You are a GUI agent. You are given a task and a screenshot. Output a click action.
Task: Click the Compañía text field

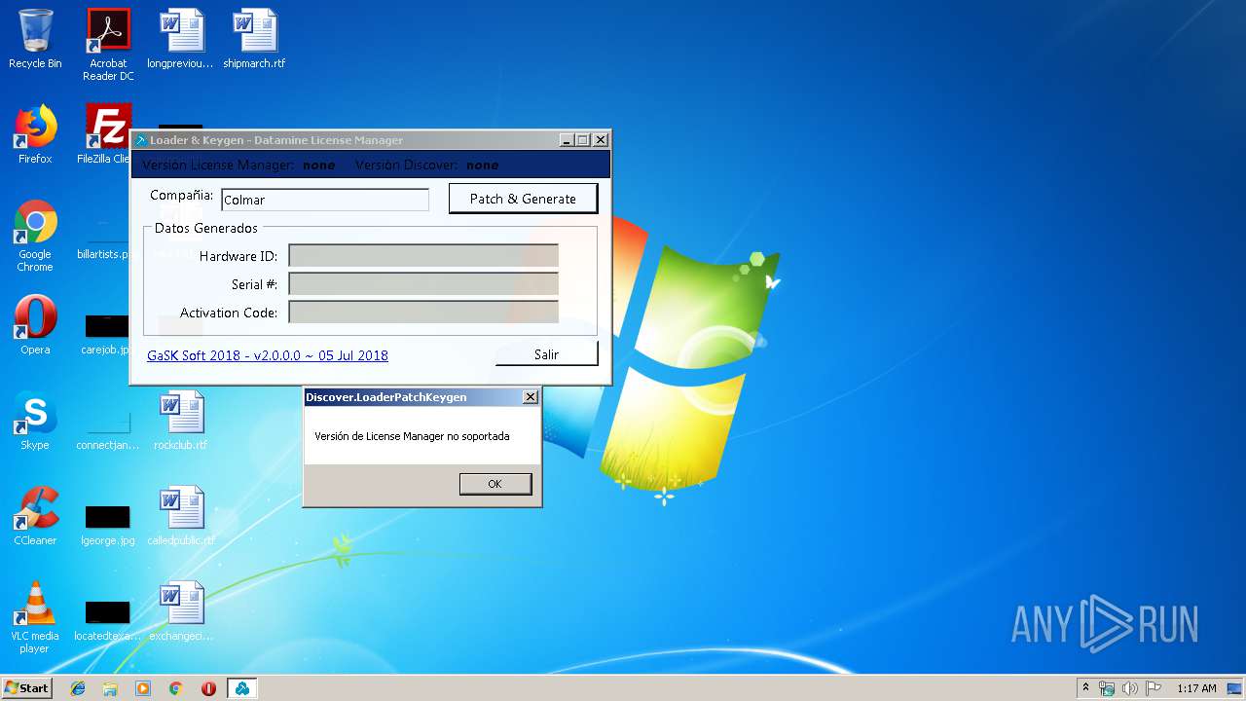click(325, 200)
